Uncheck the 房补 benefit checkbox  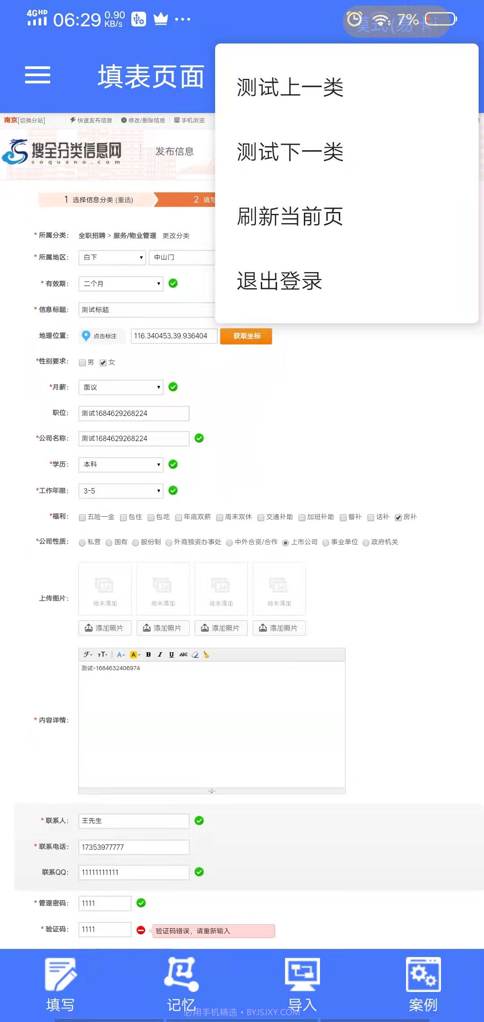tap(398, 517)
